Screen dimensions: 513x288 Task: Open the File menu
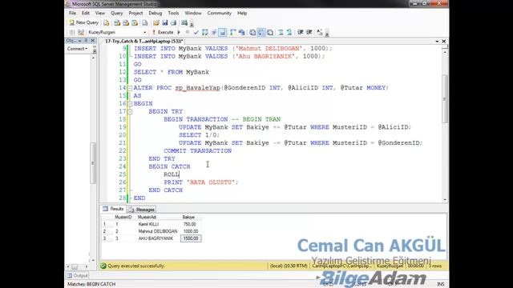pyautogui.click(x=72, y=13)
